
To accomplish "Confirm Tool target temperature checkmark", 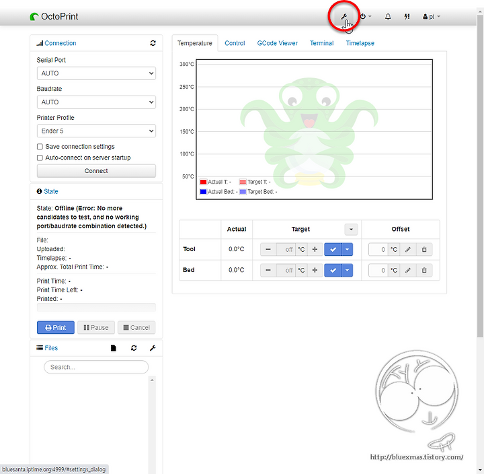I will (x=333, y=249).
